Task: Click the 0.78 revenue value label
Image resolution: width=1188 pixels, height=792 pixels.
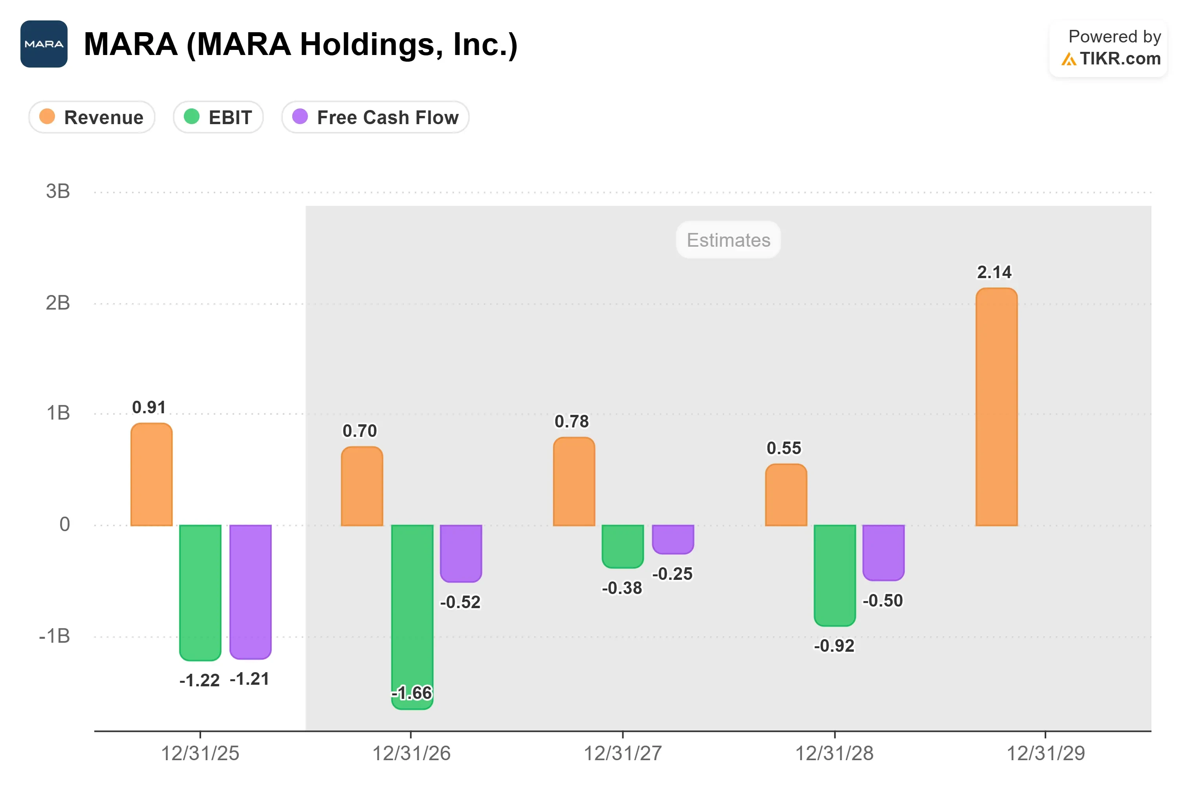Action: [x=572, y=421]
